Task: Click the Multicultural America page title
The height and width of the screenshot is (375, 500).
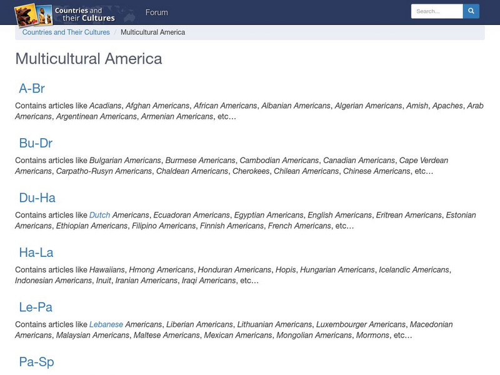Action: (x=89, y=59)
